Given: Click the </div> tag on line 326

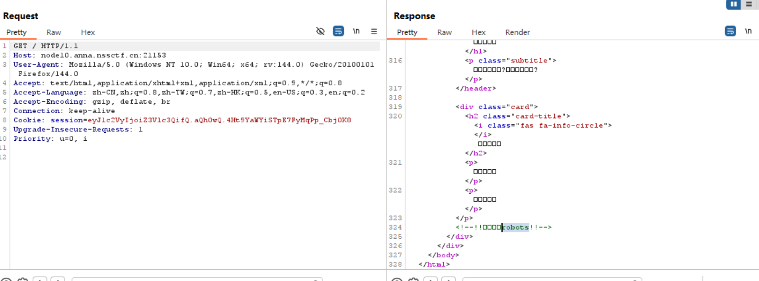Looking at the screenshot, I should click(450, 246).
